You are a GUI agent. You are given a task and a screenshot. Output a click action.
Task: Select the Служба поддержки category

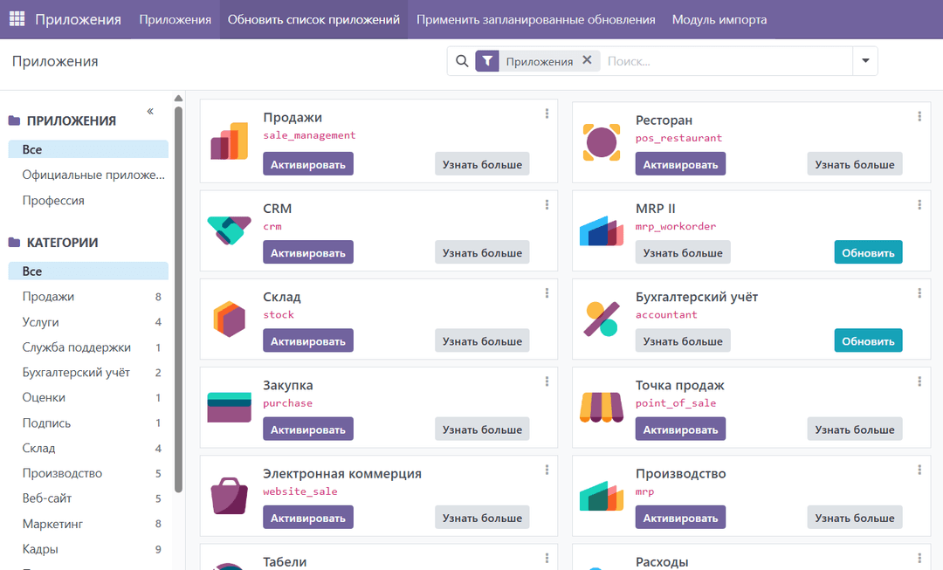[88, 347]
